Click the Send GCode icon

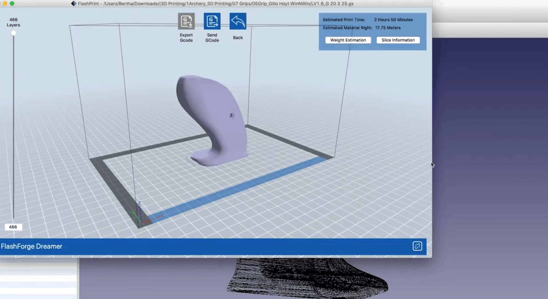(212, 21)
